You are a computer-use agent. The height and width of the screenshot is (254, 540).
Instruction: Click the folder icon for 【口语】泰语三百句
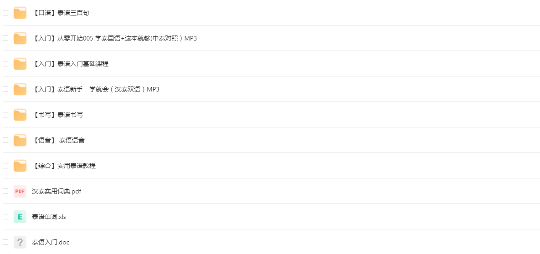[x=20, y=13]
